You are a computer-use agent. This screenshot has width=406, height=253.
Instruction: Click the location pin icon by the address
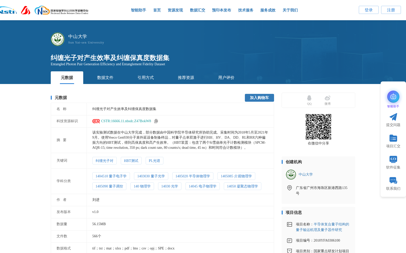(289, 188)
